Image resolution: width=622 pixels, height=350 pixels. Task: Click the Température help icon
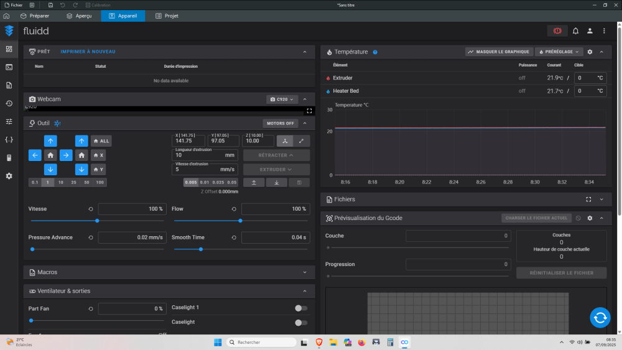click(x=375, y=52)
